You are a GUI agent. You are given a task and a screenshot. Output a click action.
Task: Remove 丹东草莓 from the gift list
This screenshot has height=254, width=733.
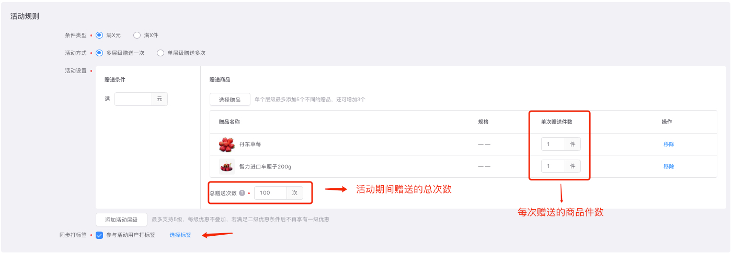coord(669,144)
